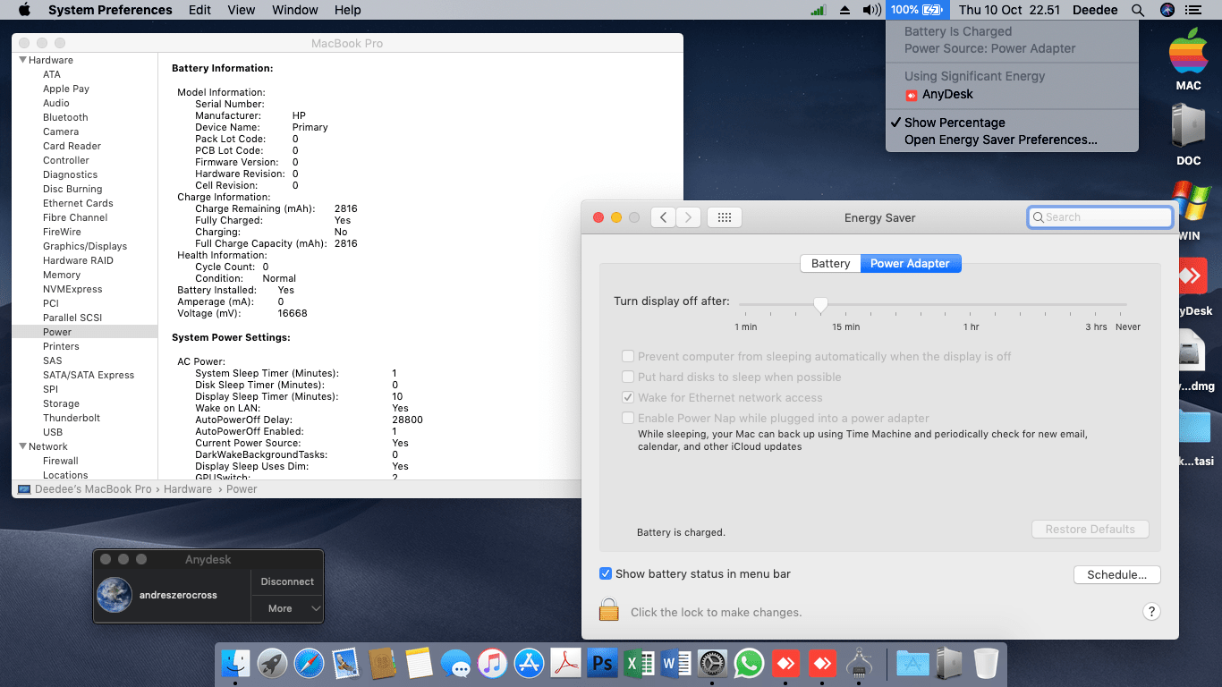Screen dimensions: 1222x687
Task: Open Microsoft Excel in the Dock
Action: click(x=640, y=663)
